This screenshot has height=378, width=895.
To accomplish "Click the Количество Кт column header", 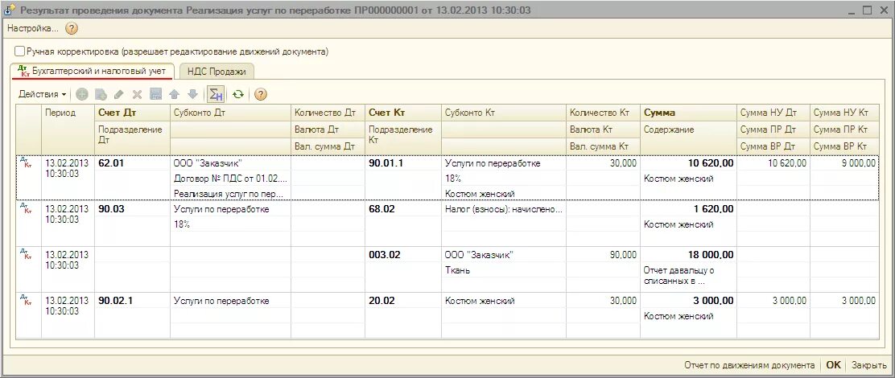I will pos(604,113).
